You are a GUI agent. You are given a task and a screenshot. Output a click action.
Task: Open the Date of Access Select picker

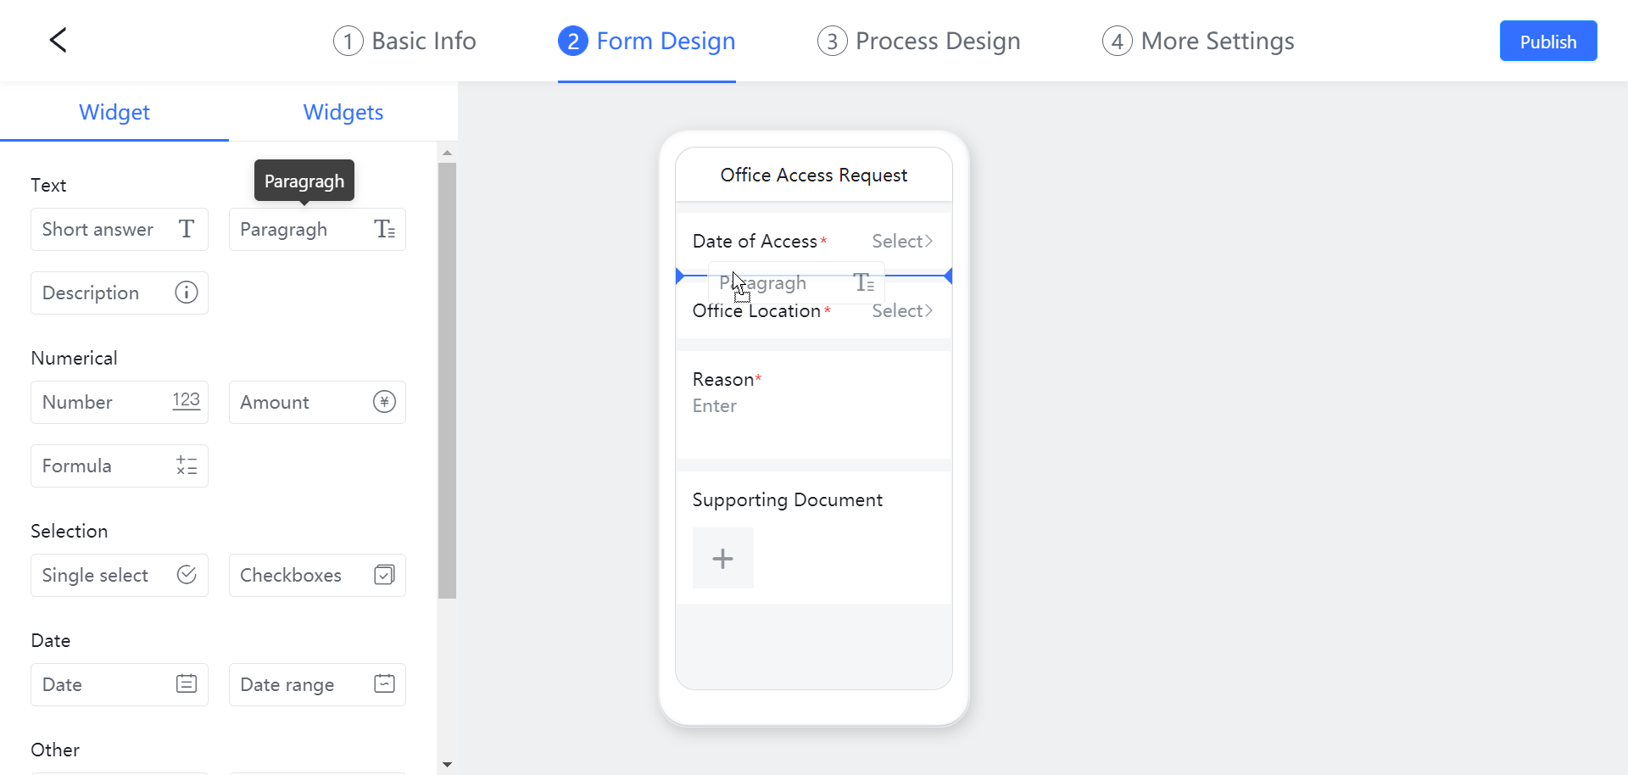[901, 240]
